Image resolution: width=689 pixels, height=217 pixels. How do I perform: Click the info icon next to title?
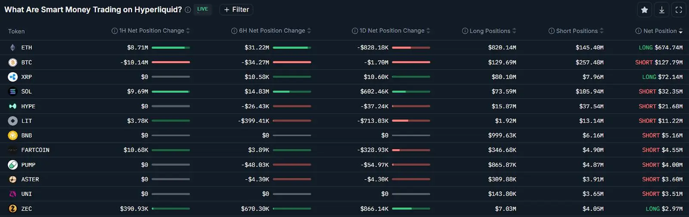pos(188,10)
